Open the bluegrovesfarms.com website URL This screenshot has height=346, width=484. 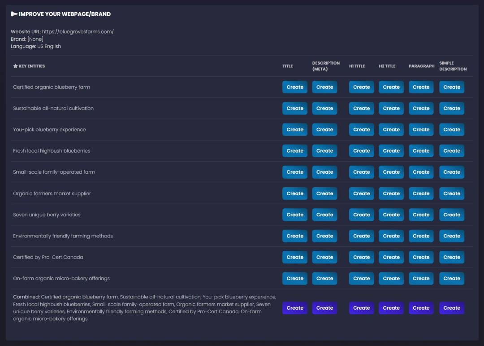click(x=78, y=31)
